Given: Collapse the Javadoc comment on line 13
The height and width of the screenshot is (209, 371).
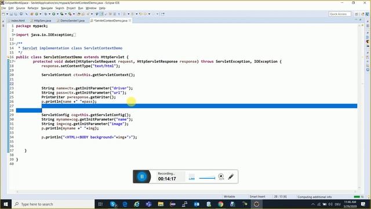Looking at the screenshot, I should (14, 44).
